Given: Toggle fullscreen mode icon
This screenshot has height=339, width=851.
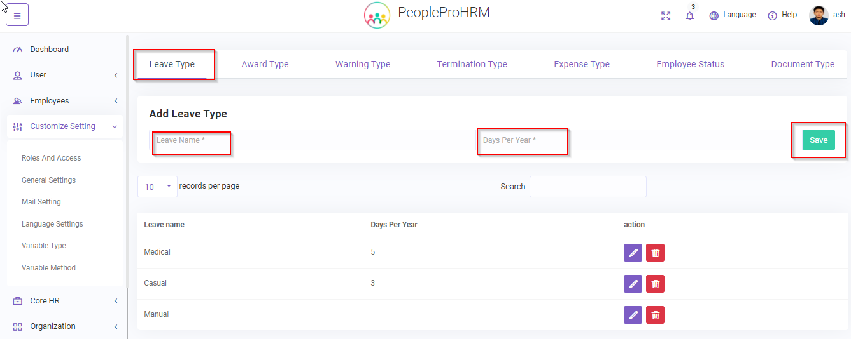Looking at the screenshot, I should [x=666, y=16].
